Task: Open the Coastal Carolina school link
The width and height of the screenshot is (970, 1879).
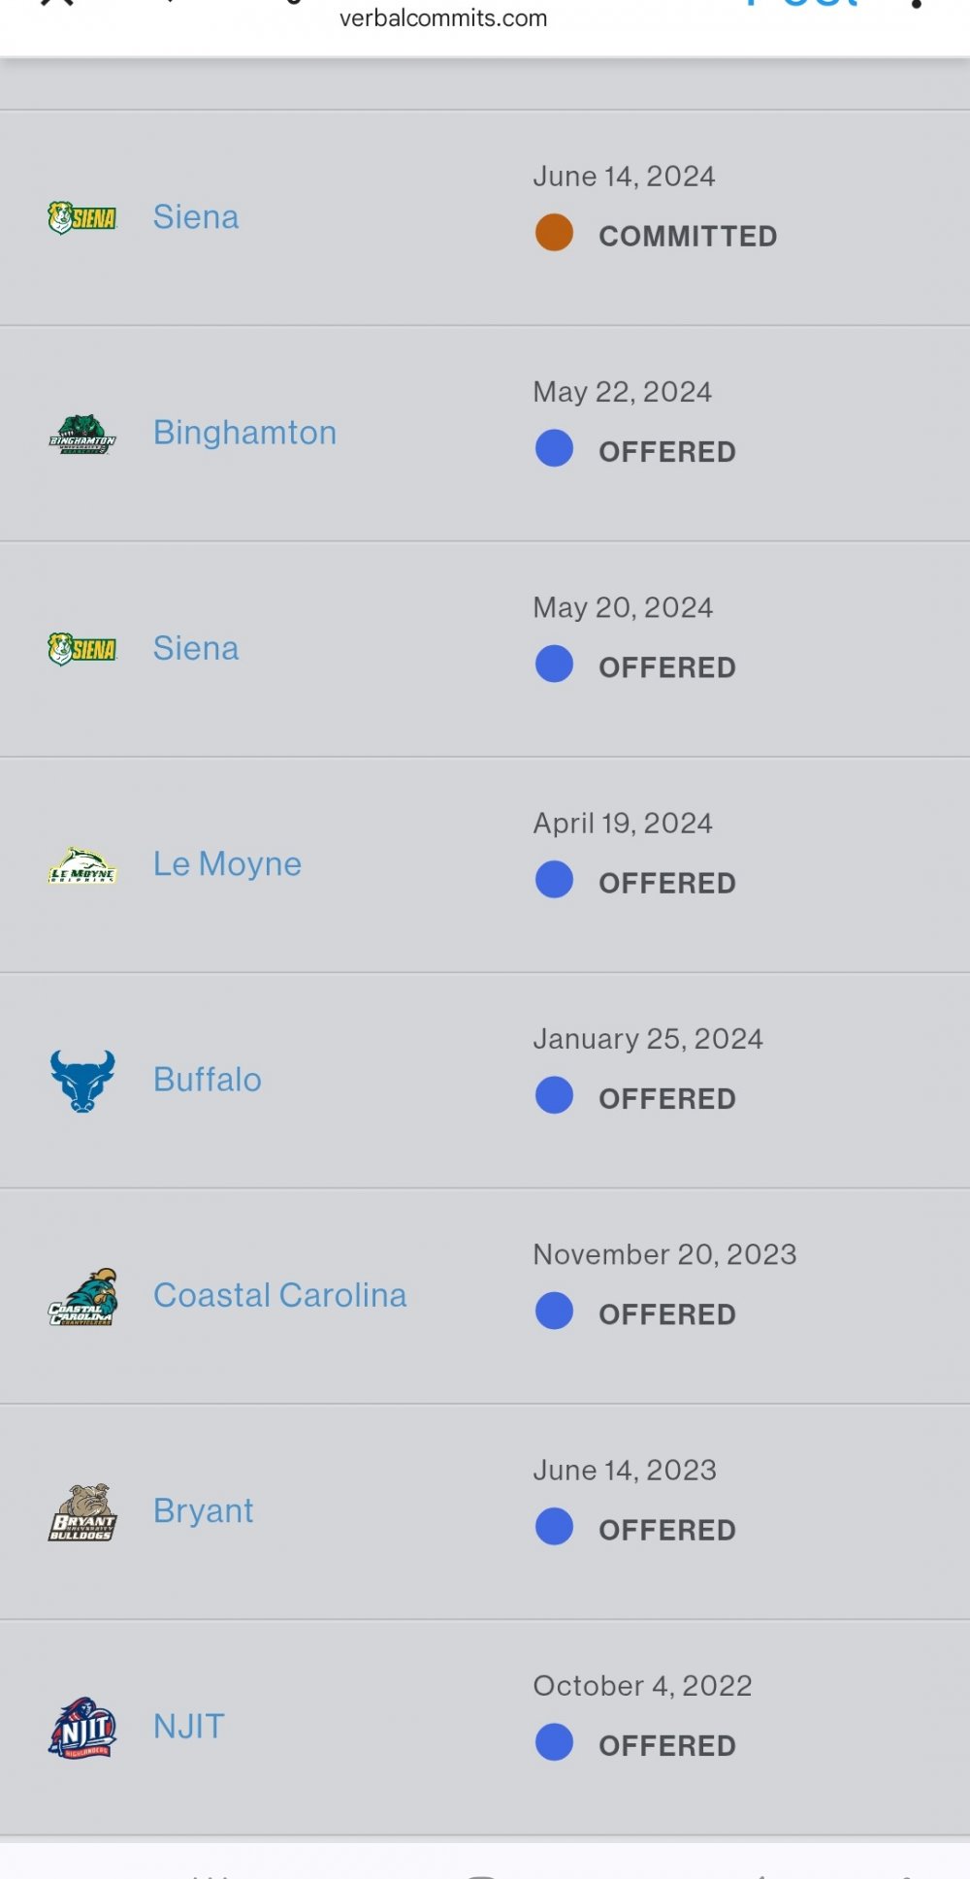Action: 279,1296
